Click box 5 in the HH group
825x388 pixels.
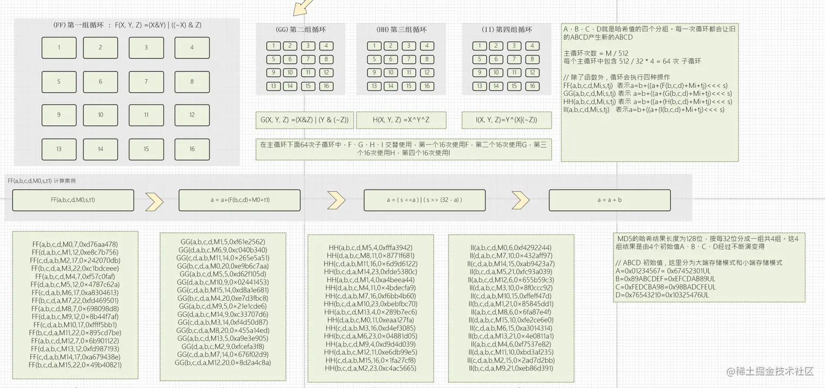[x=374, y=59]
